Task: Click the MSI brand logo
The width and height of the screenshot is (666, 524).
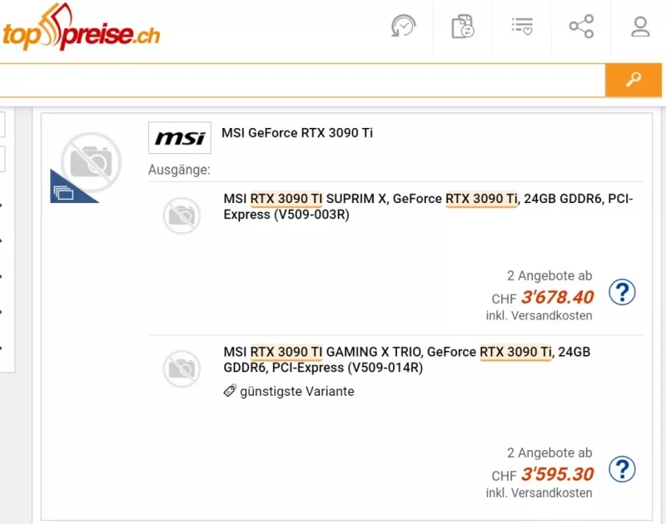Action: point(180,138)
